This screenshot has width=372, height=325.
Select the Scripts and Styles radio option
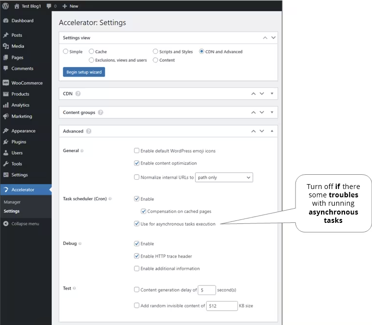(156, 51)
